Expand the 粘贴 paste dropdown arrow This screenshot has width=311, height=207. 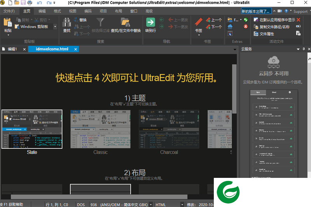(8, 35)
